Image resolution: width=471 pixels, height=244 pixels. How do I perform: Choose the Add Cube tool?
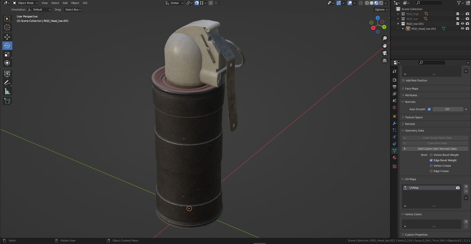click(7, 101)
